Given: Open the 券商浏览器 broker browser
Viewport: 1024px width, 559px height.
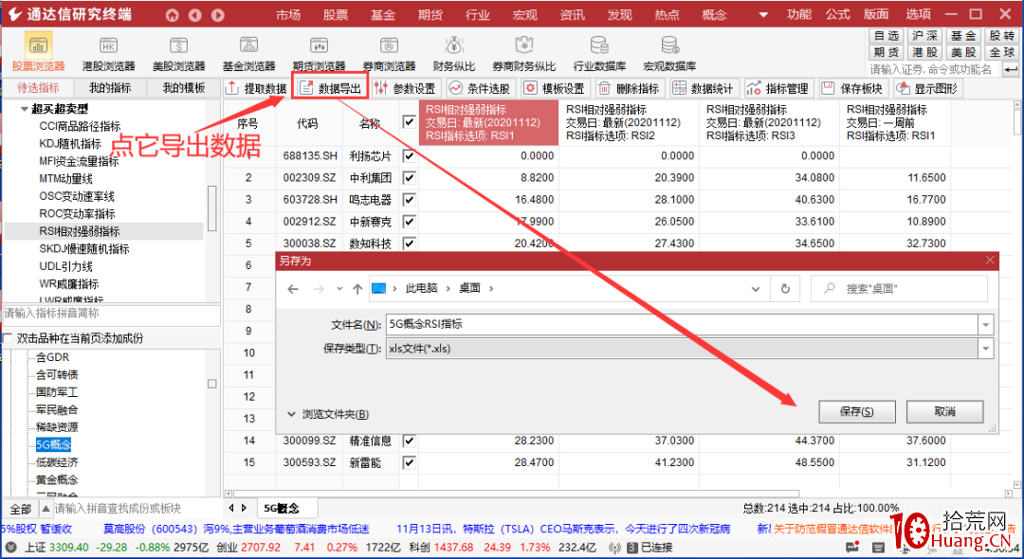Looking at the screenshot, I should click(390, 53).
